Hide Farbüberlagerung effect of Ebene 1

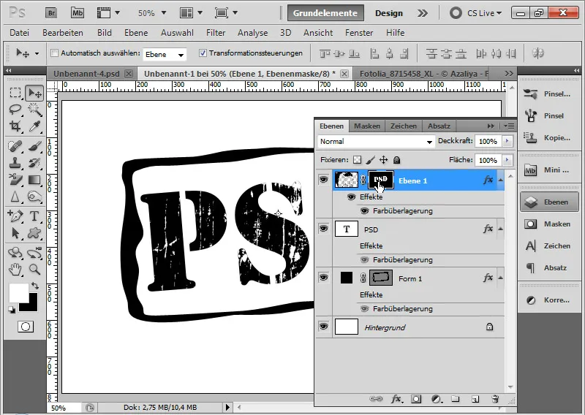(x=364, y=211)
